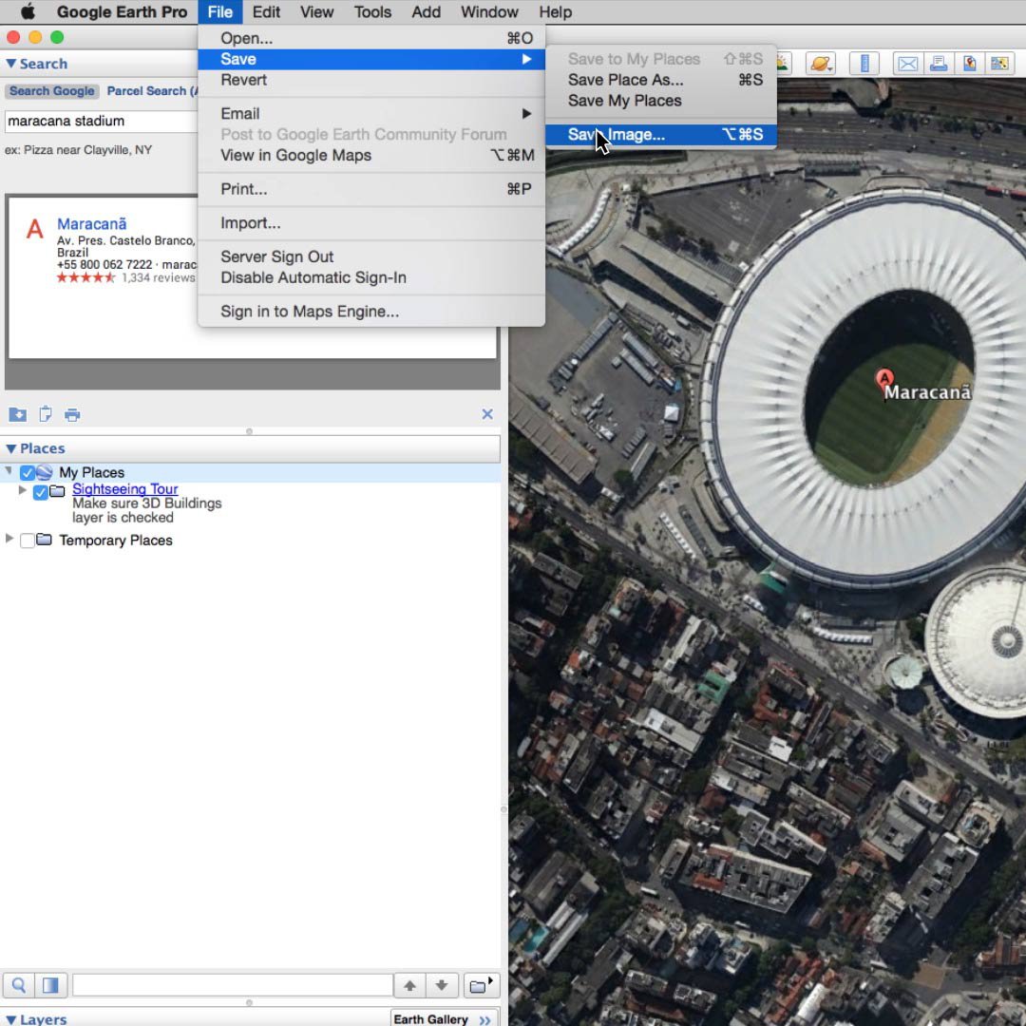Move selected place down arrow
1026x1026 pixels.
pyautogui.click(x=442, y=985)
